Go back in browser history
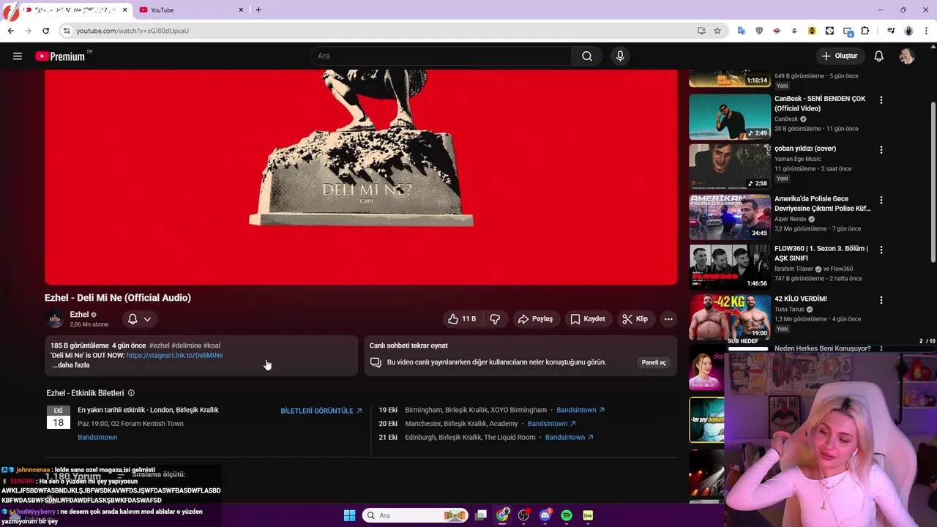Image resolution: width=937 pixels, height=527 pixels. pyautogui.click(x=10, y=31)
